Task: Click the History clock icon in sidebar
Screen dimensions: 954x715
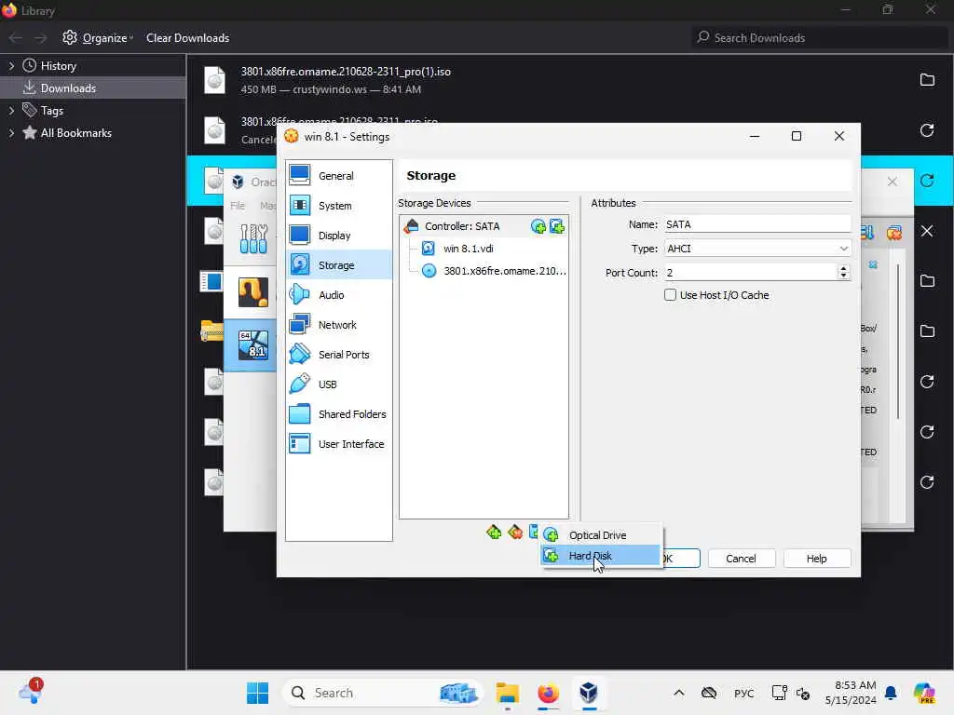Action: (x=29, y=65)
